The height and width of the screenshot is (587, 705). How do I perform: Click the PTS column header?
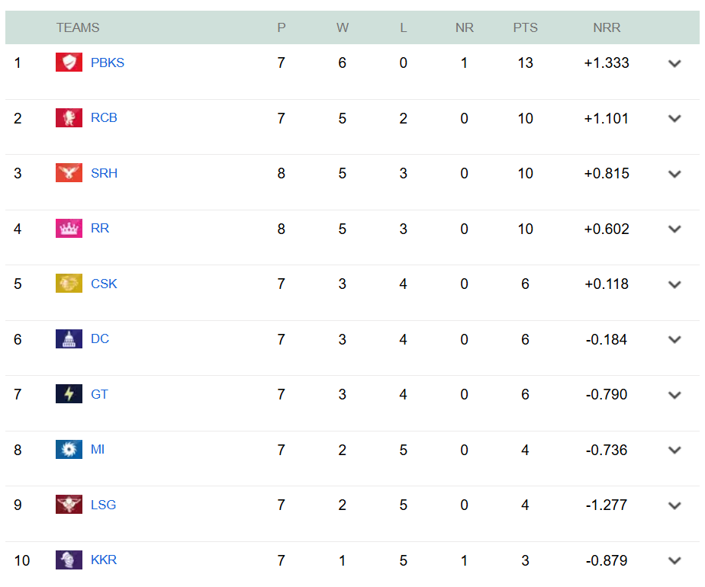(x=525, y=27)
